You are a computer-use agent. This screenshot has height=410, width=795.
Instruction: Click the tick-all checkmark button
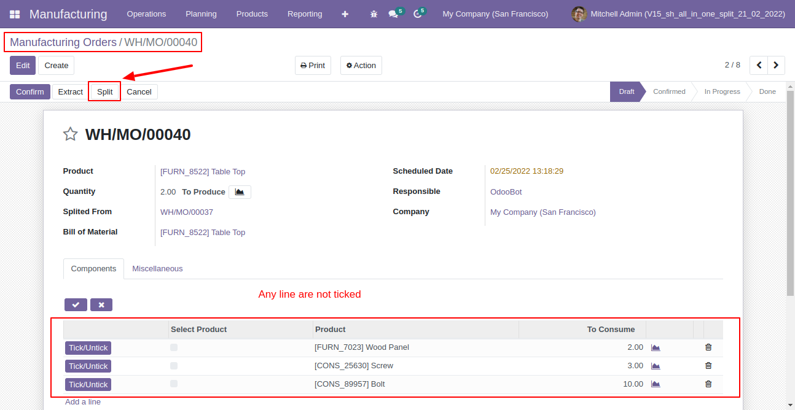(x=76, y=305)
